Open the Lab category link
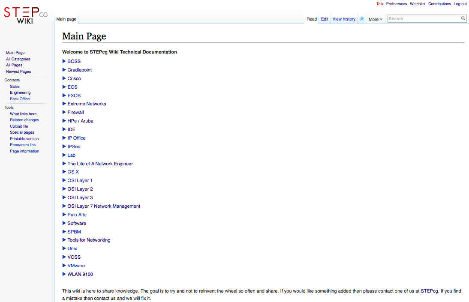The height and width of the screenshot is (302, 469). tap(72, 155)
